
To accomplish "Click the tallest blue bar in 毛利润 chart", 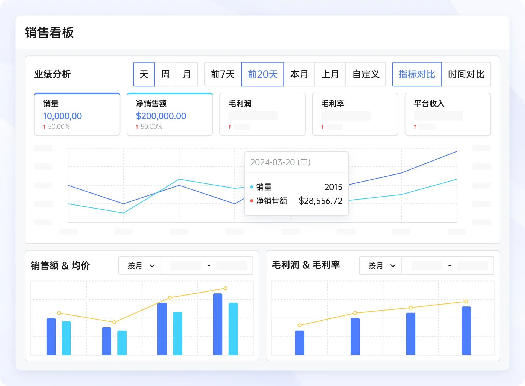I will click(466, 331).
